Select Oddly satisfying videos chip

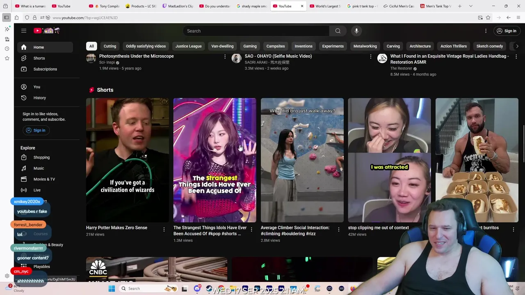coord(146,46)
